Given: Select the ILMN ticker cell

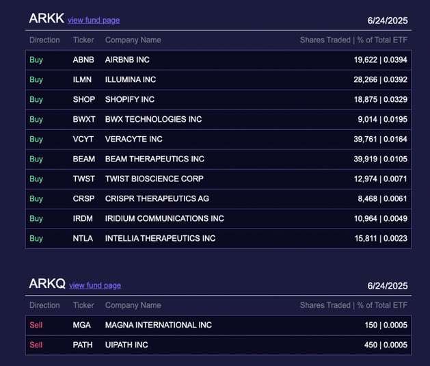Looking at the screenshot, I should point(82,79).
